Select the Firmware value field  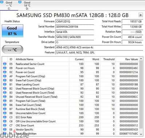tap(74, 21)
